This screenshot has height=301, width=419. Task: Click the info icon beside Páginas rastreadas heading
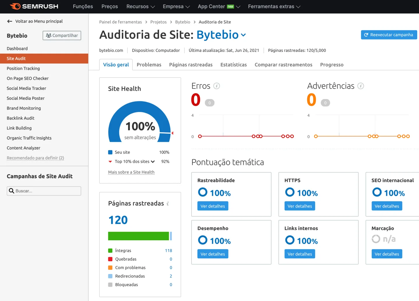[x=168, y=204]
